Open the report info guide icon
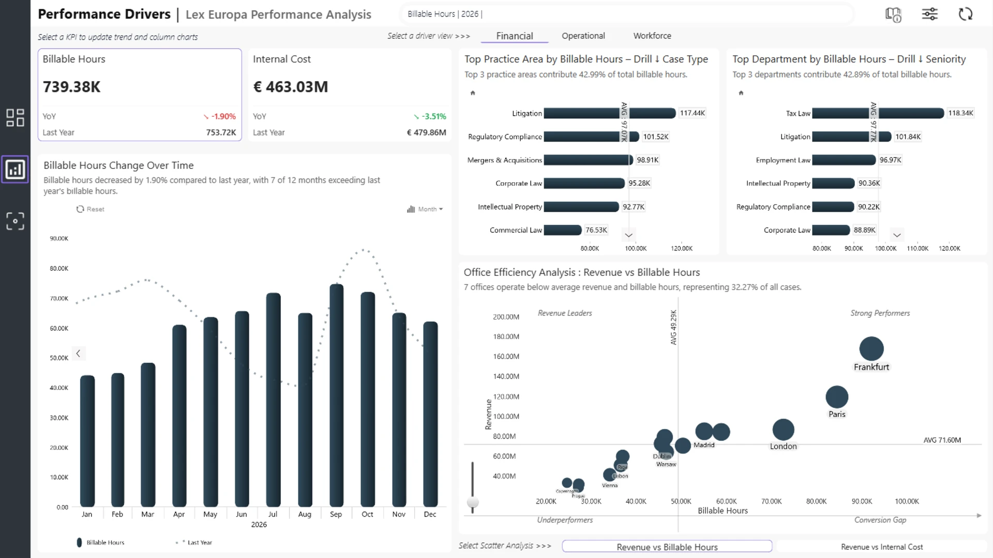 click(893, 14)
